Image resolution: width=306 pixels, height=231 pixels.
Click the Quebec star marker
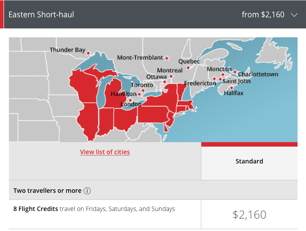(x=188, y=68)
